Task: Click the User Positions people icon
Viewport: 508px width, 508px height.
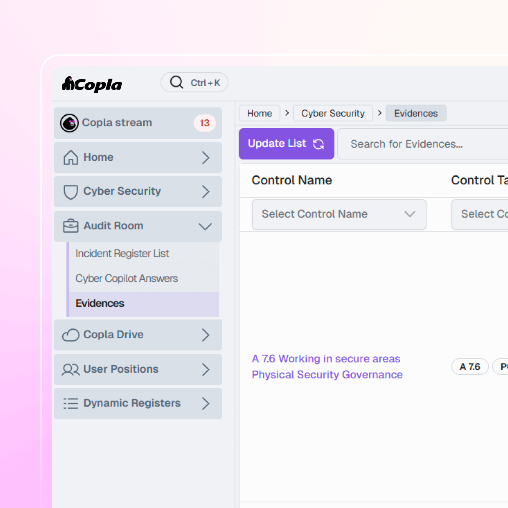Action: pyautogui.click(x=71, y=370)
